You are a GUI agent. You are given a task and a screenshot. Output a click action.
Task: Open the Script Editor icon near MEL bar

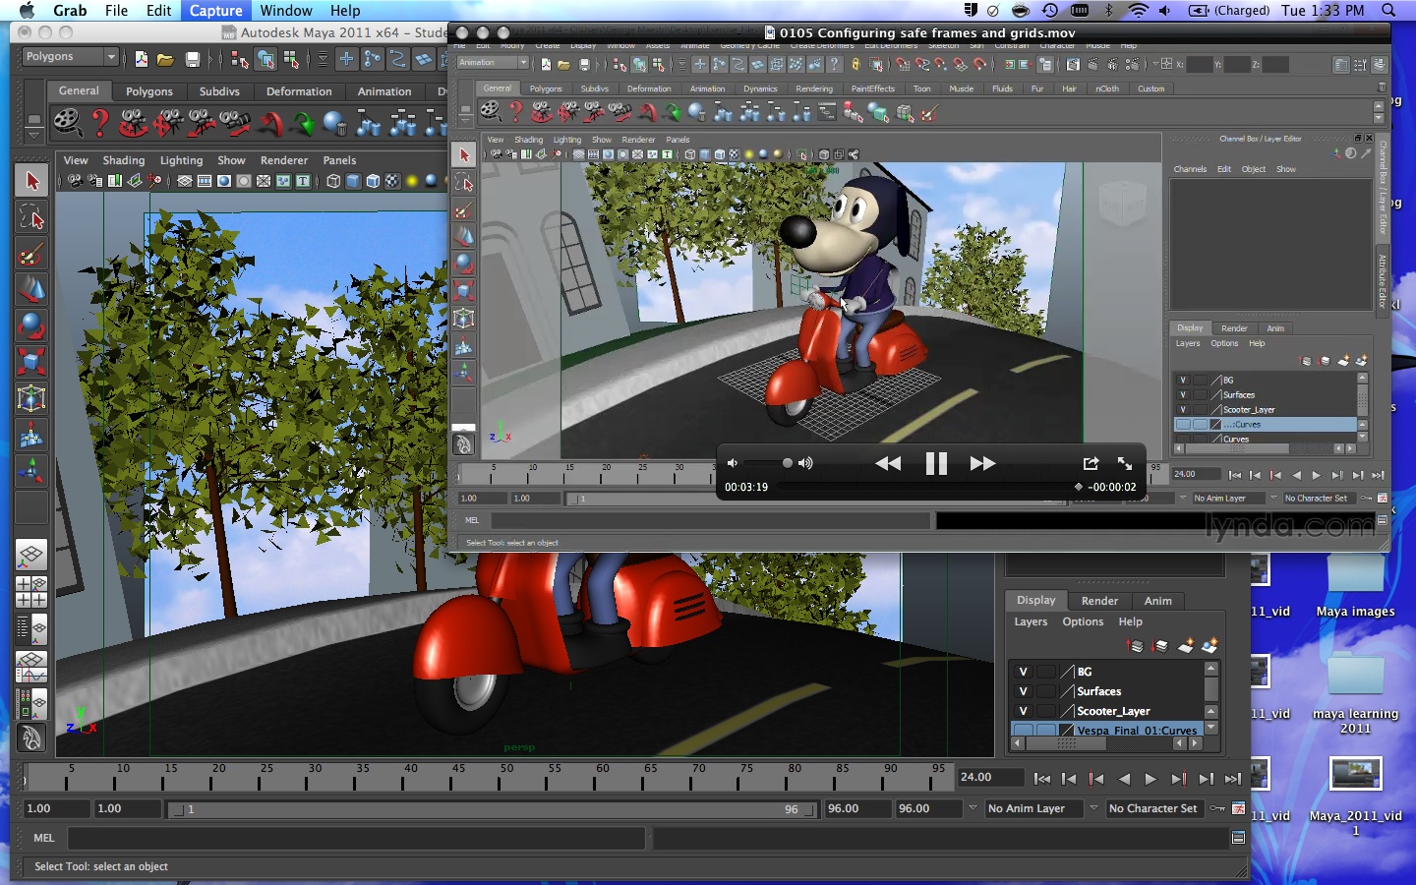pyautogui.click(x=1236, y=838)
